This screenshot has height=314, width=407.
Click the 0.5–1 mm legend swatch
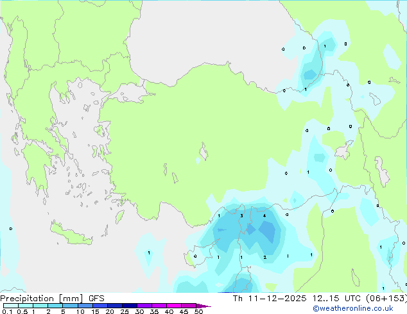click(26, 306)
